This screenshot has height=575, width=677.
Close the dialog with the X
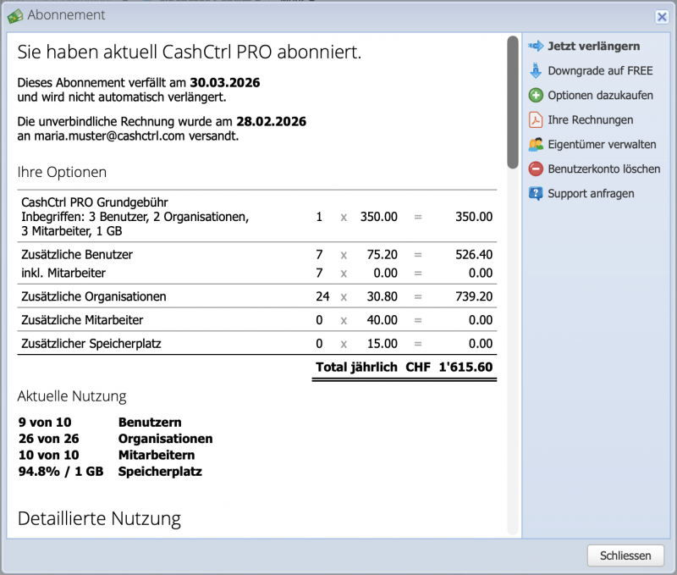click(x=663, y=17)
